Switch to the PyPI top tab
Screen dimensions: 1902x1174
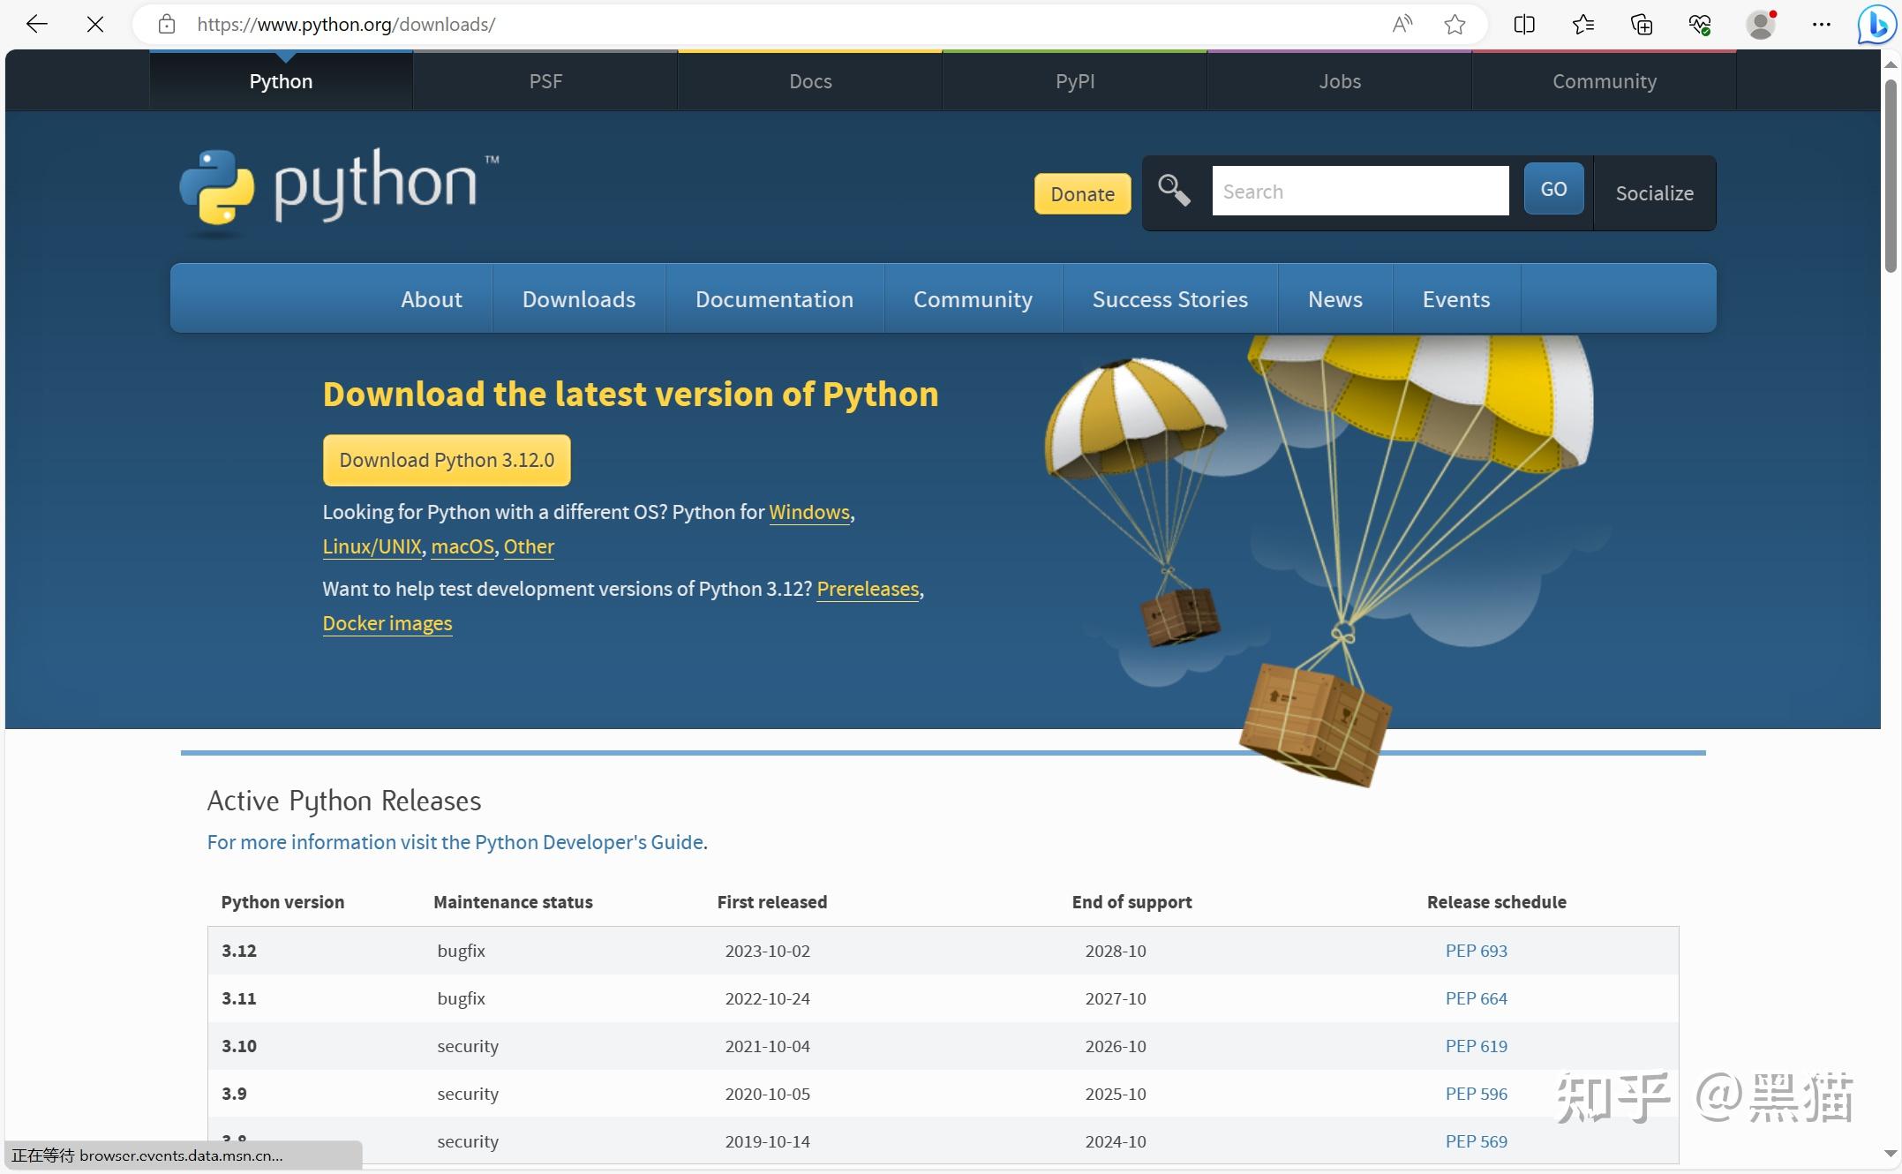1074,81
